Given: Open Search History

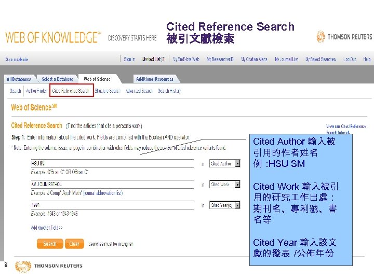Looking at the screenshot, I should pos(169,91).
